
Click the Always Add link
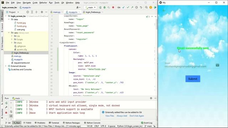click(122, 116)
